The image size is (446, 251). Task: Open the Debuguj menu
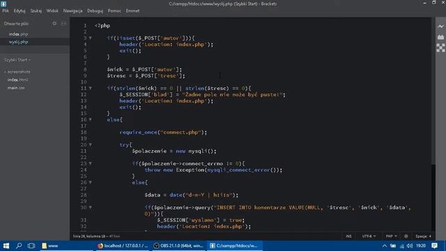coord(95,11)
